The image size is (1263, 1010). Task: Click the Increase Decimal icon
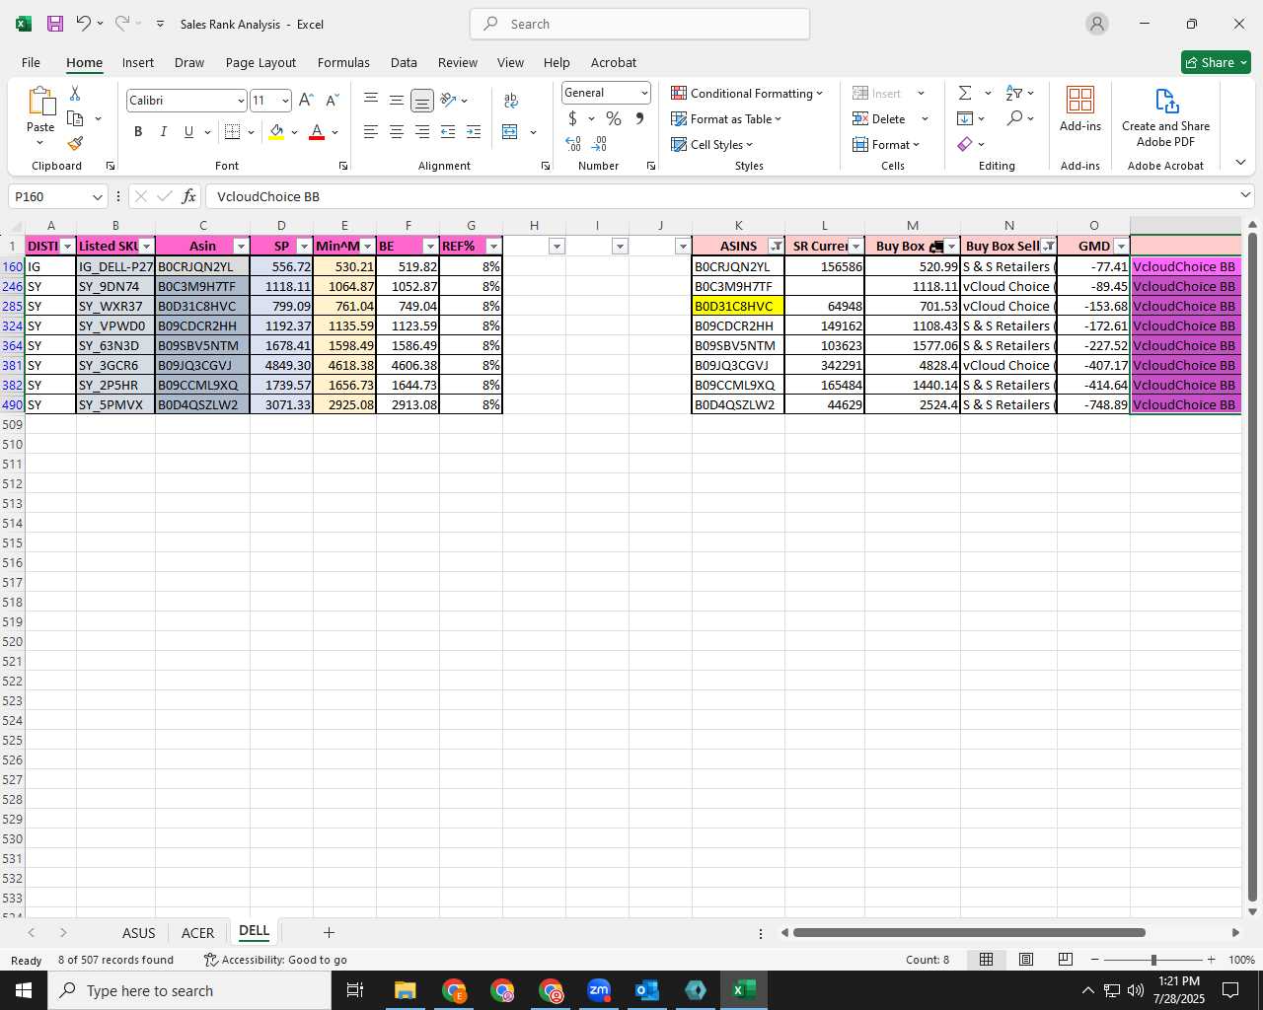click(573, 144)
